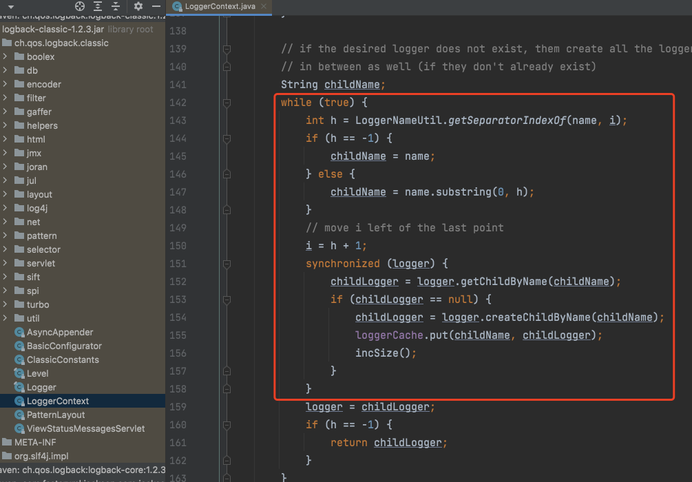Image resolution: width=692 pixels, height=482 pixels.
Task: Select the selector package in tree
Action: click(43, 249)
